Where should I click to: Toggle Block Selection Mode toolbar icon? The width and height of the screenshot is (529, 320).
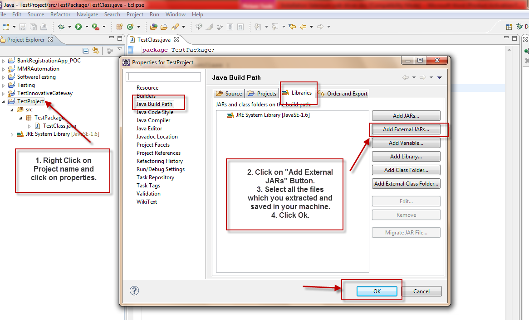(x=230, y=27)
